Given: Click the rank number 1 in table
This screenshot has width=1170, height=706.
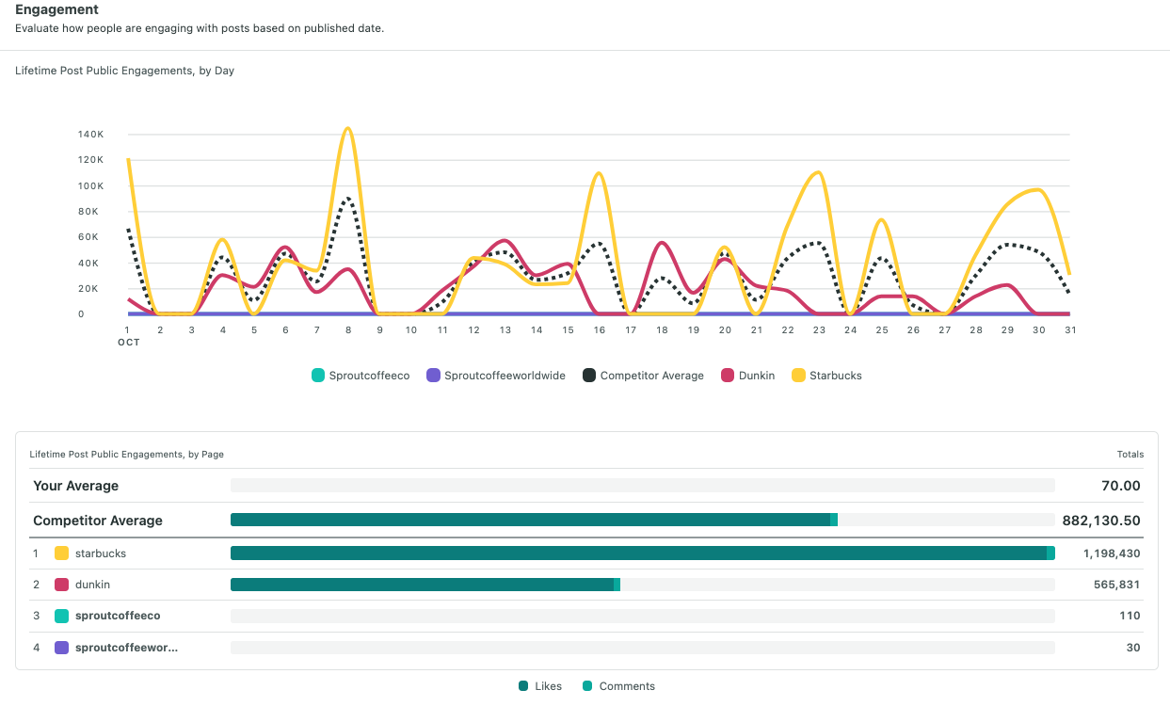Looking at the screenshot, I should click(x=36, y=554).
